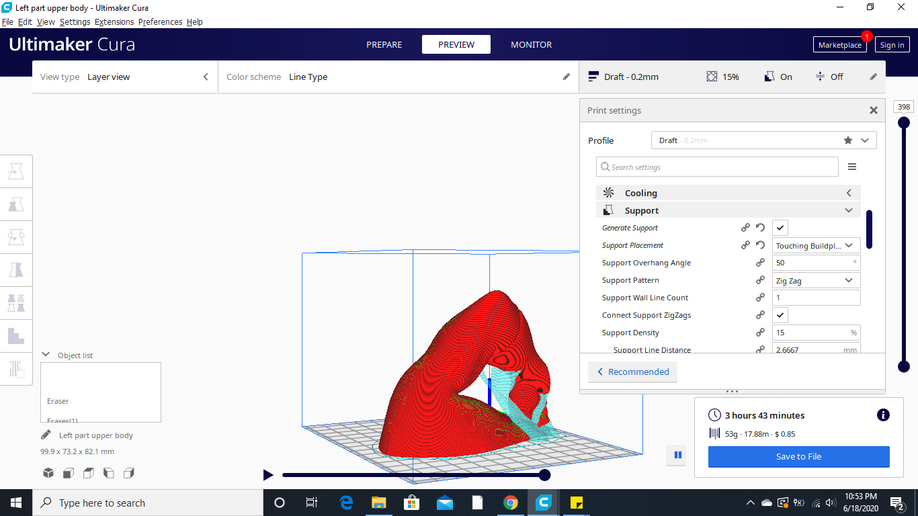918x516 pixels.
Task: Open the Settings menu
Action: pyautogui.click(x=75, y=21)
